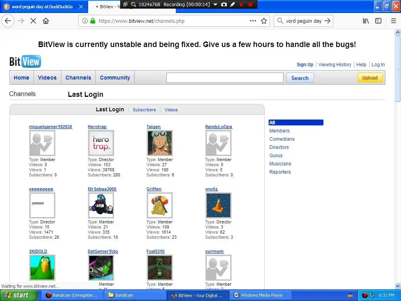
Task: Pause the Bandicam recording
Action: click(241, 4)
